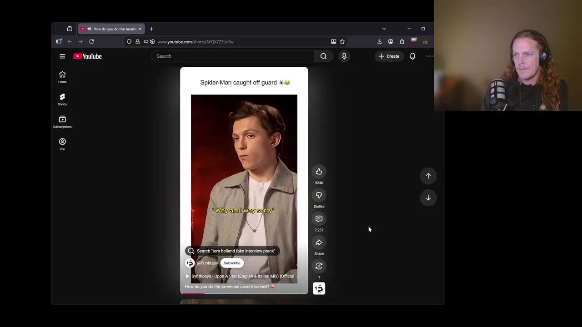Subscribe to @Funktasy

coord(232,263)
